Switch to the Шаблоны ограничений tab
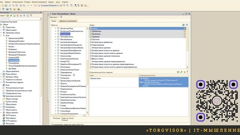The image size is (240, 135). [68, 21]
